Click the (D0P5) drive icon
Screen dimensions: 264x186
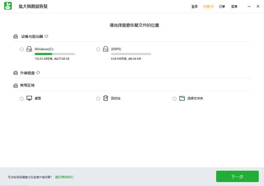click(106, 49)
